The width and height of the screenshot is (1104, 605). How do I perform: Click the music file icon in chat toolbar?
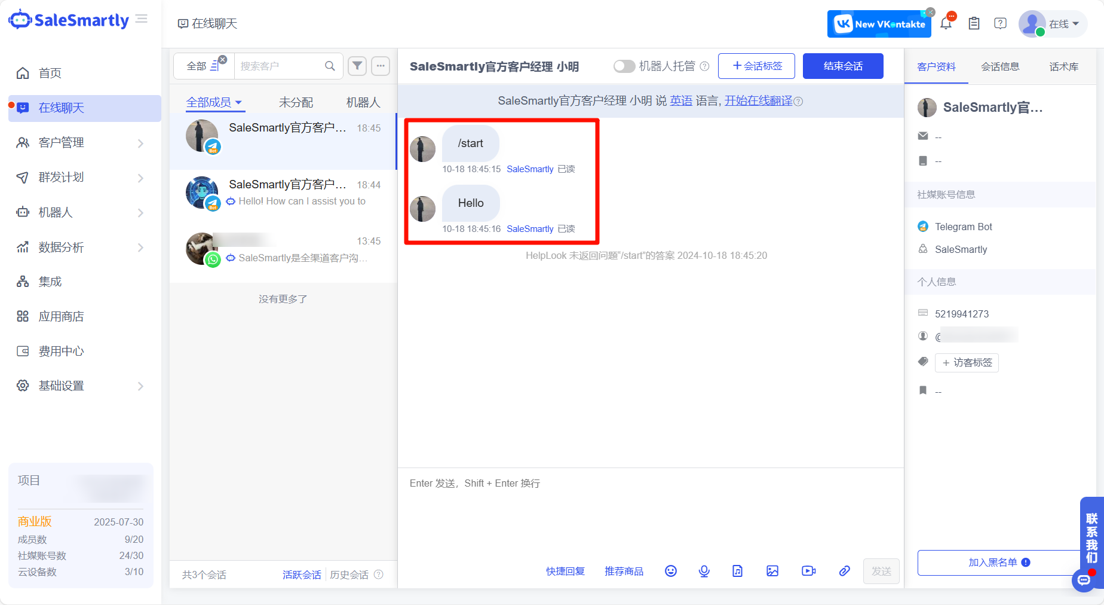tap(737, 571)
